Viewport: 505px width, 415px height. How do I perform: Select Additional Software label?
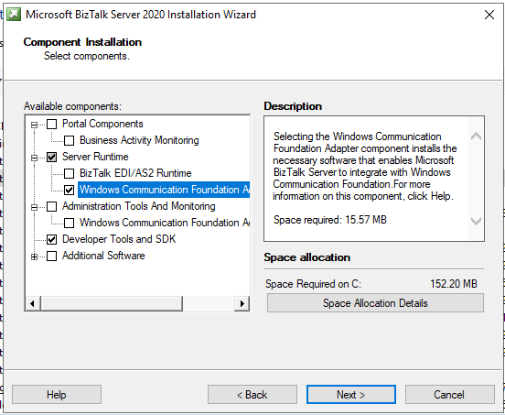coord(103,256)
